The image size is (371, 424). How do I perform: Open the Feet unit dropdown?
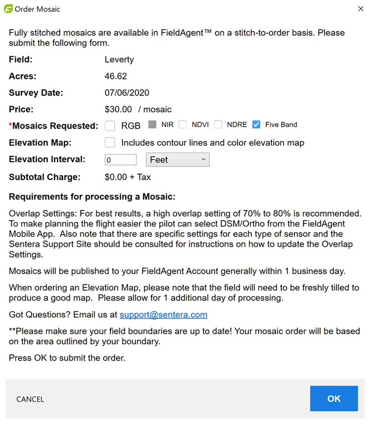tap(178, 160)
